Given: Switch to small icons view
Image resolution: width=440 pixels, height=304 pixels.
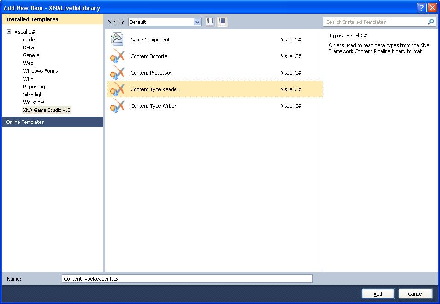Looking at the screenshot, I should (210, 22).
